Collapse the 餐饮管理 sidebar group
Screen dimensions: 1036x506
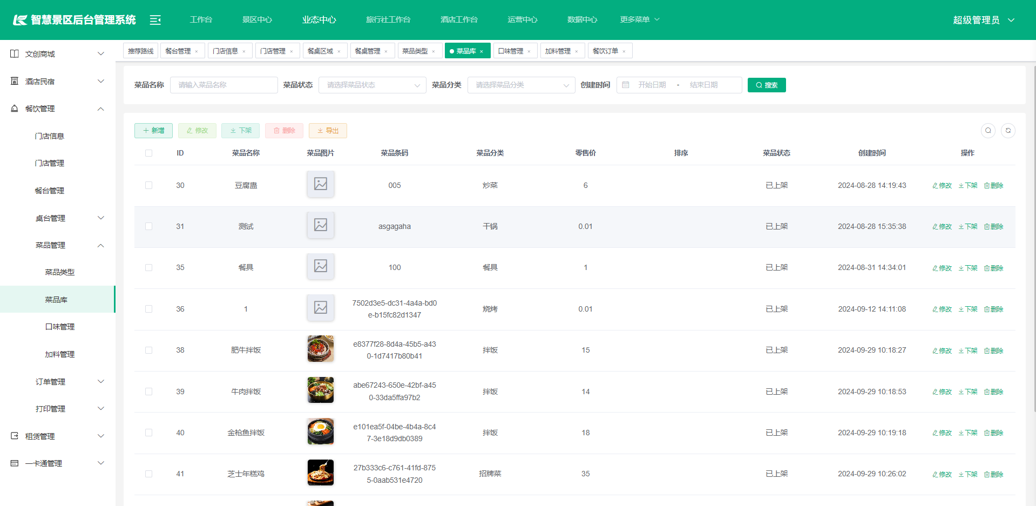pyautogui.click(x=101, y=109)
